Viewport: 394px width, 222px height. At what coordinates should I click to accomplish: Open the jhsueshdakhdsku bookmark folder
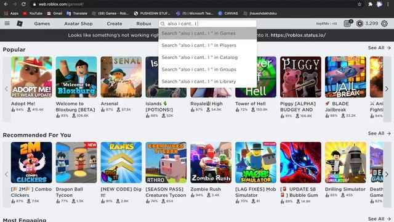click(x=260, y=14)
